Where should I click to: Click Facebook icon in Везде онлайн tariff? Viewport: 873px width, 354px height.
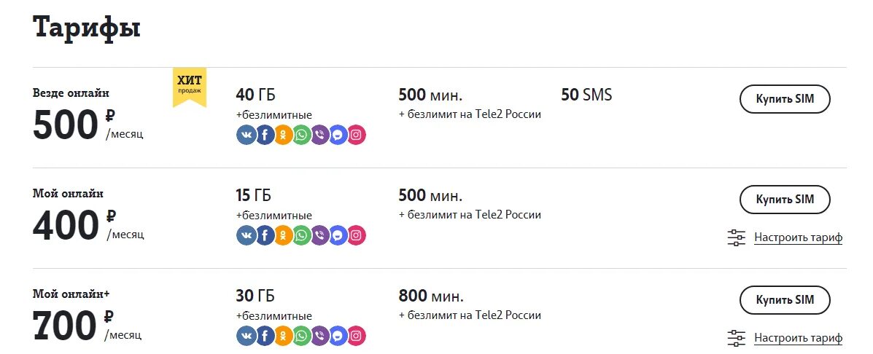[265, 135]
